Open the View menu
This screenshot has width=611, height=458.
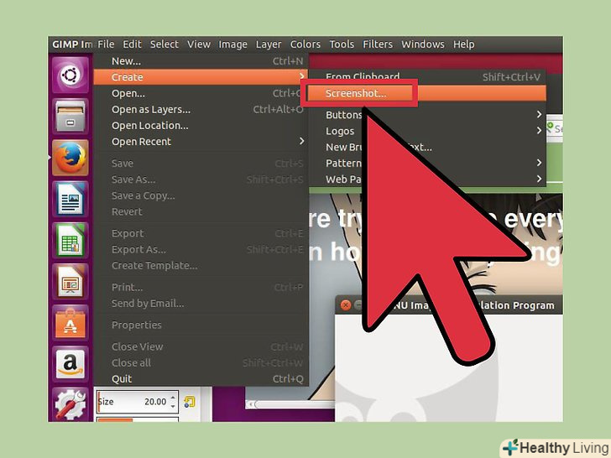click(x=199, y=44)
